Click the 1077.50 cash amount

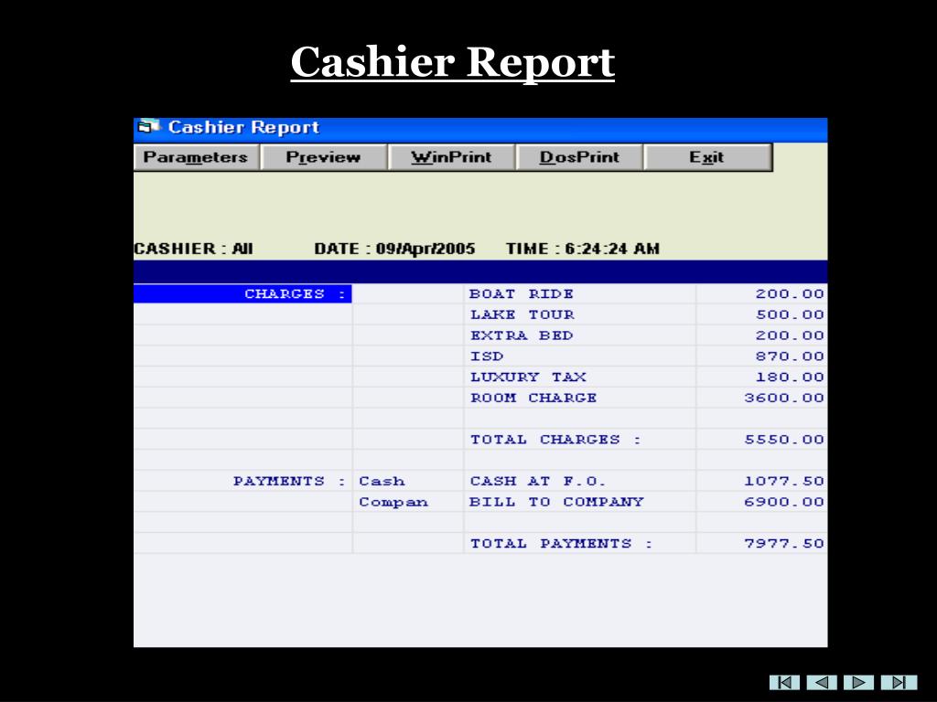pos(784,481)
